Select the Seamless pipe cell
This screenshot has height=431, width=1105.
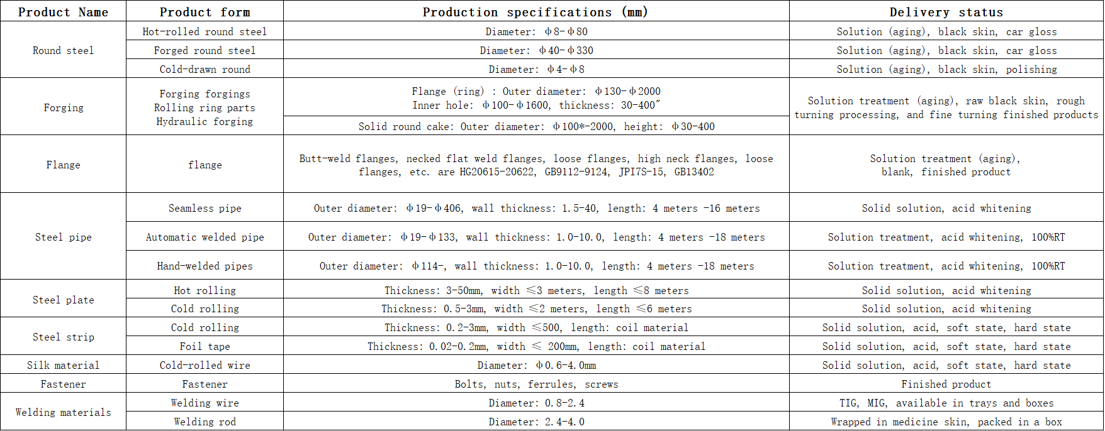click(205, 208)
